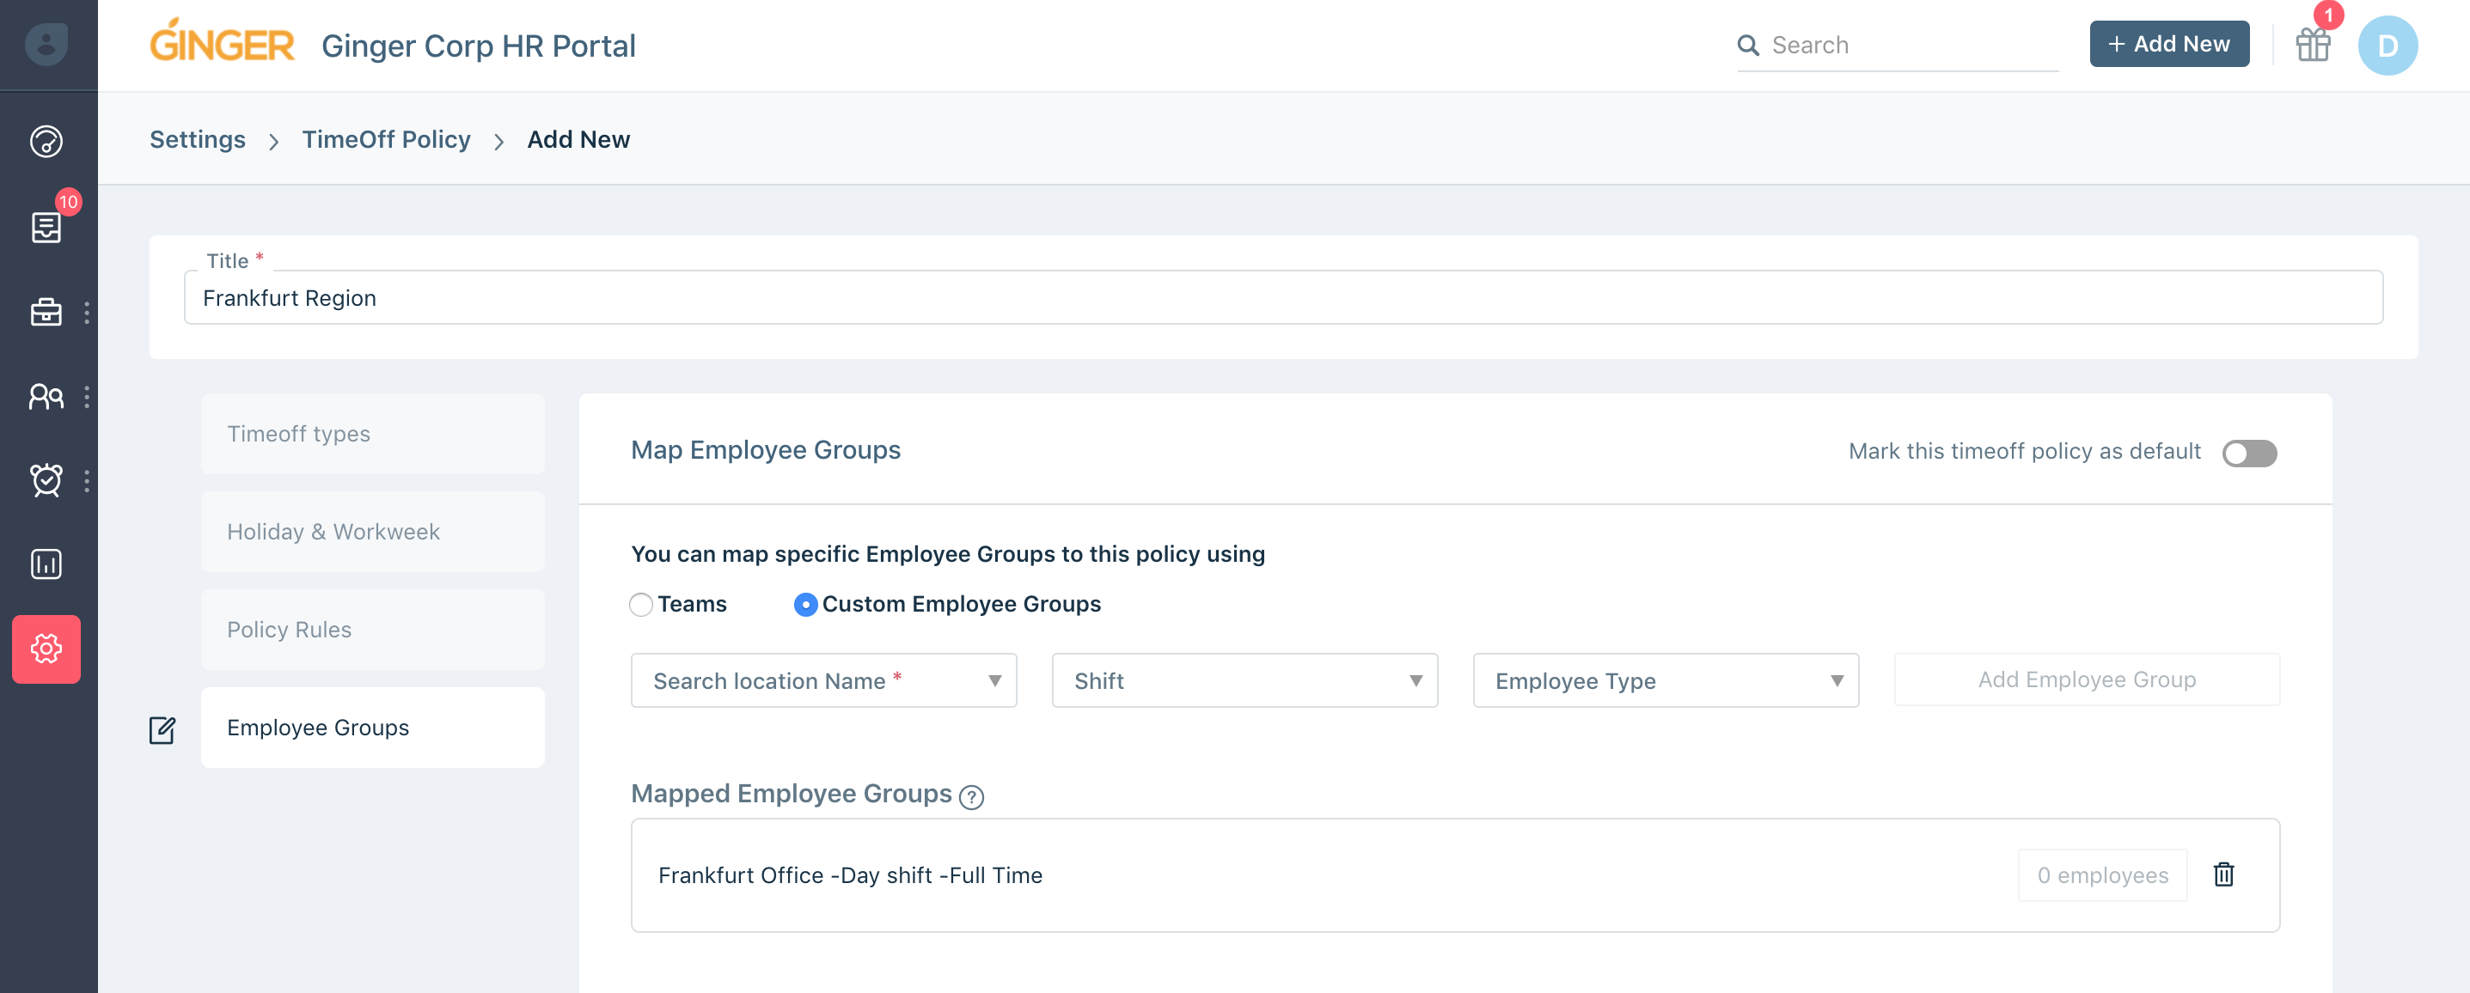Open the inbox icon with 10 badge
Screen dimensions: 2470x993
pyautogui.click(x=46, y=227)
